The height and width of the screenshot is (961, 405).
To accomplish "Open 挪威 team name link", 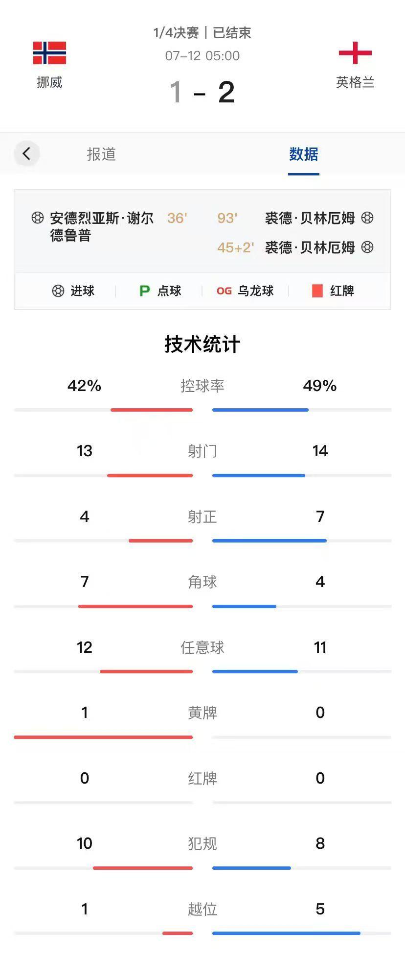I will coord(49,82).
